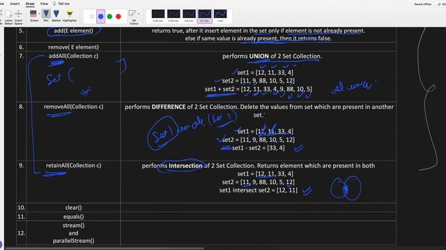
Task: Choose the blue ink colour
Action: pos(100,17)
